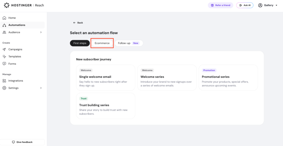Click the Templates sparkle icon
The image size is (283, 146).
[4, 57]
